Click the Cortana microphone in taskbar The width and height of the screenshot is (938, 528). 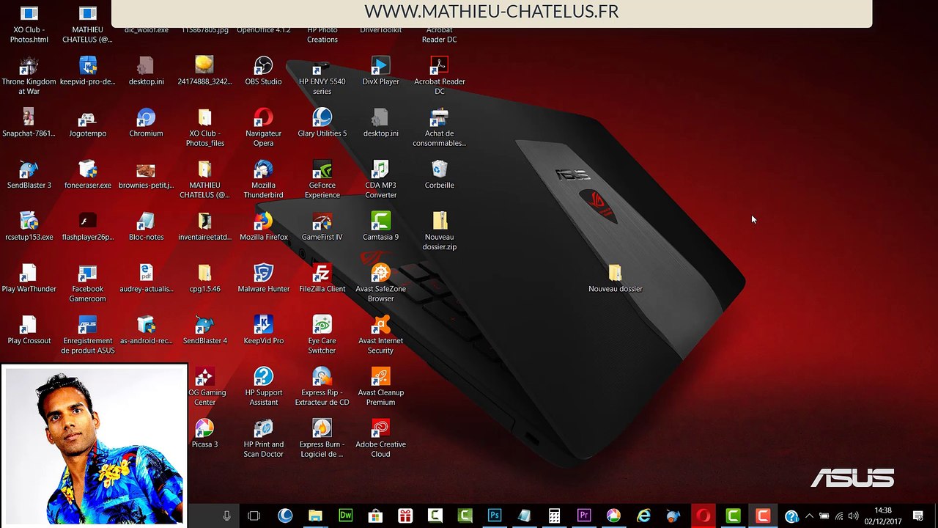(x=226, y=516)
